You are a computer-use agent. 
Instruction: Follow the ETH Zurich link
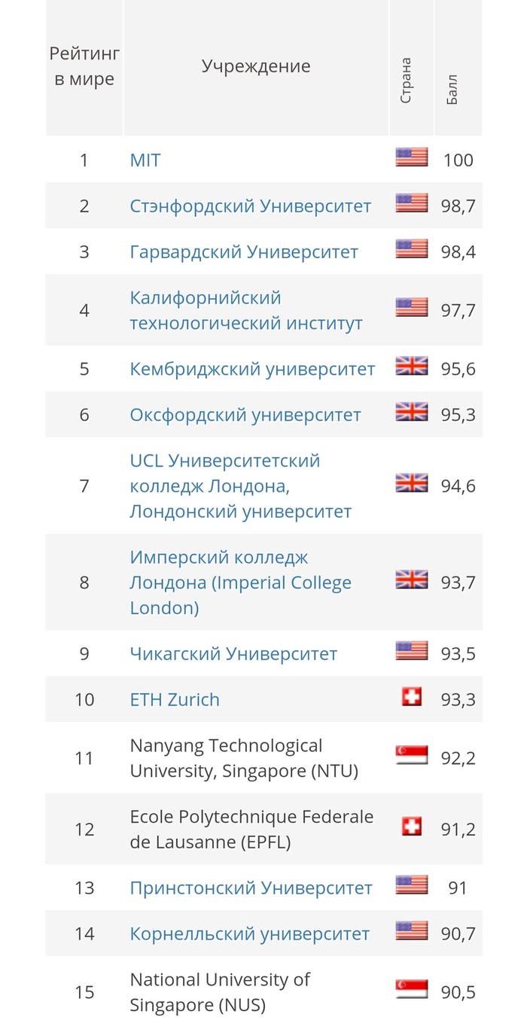click(x=175, y=699)
